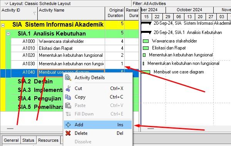Click the Filter: All Activities bar
Screen dimensions: 231x146
click(x=181, y=3)
